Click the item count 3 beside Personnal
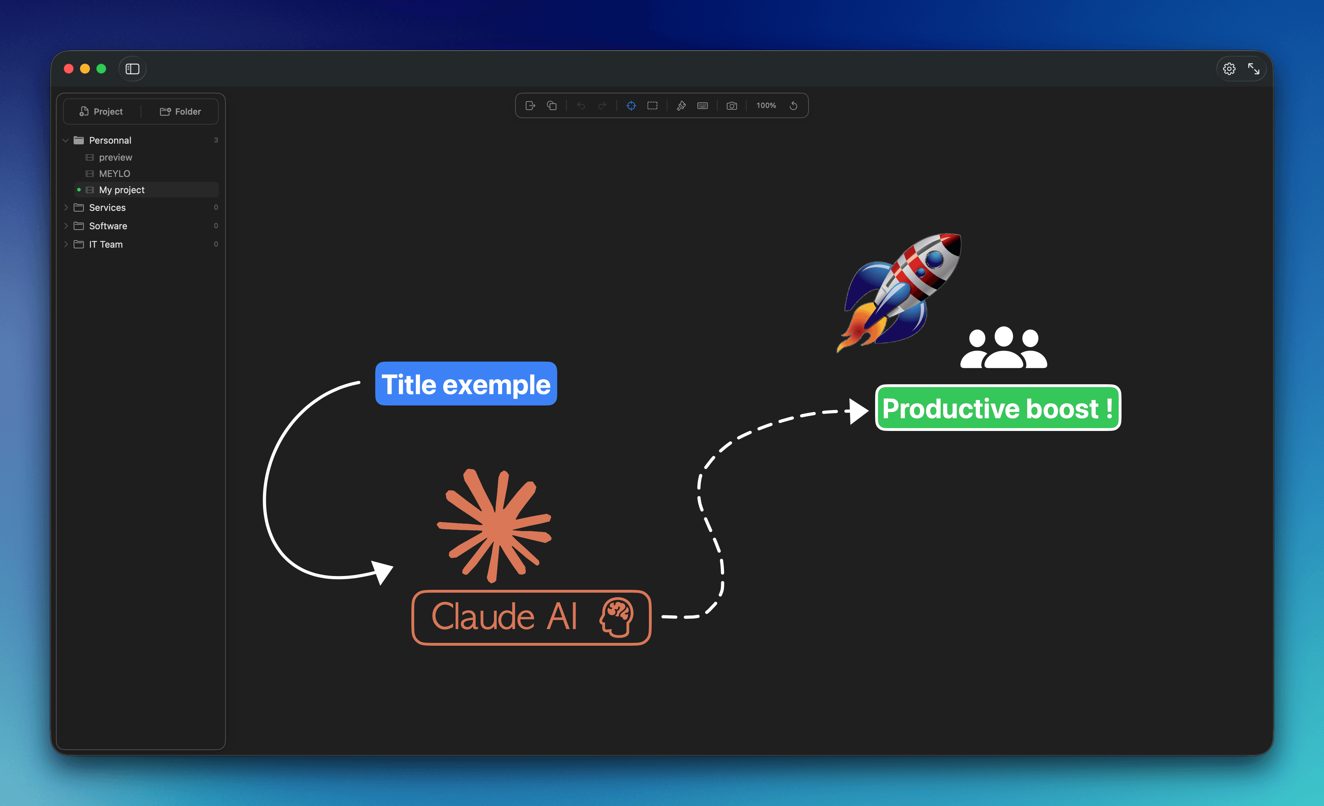The height and width of the screenshot is (806, 1324). coord(216,140)
